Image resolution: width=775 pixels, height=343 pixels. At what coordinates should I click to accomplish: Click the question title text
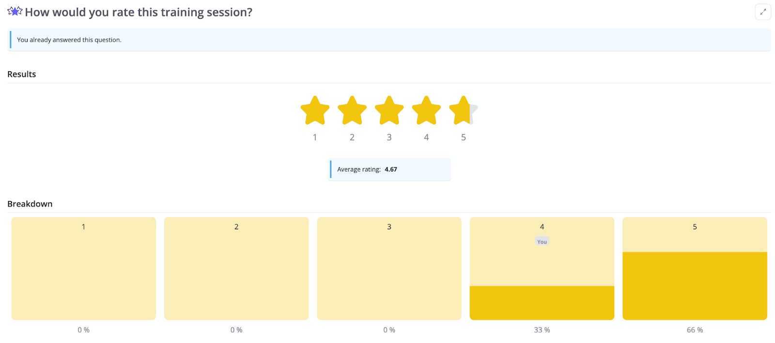click(x=139, y=12)
